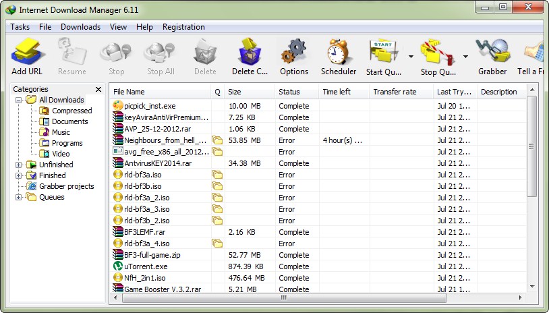Expand the Queues tree node

[x=19, y=197]
